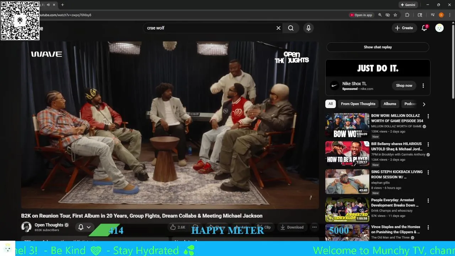Open options for SING STEPH video
The width and height of the screenshot is (455, 256).
(x=428, y=172)
